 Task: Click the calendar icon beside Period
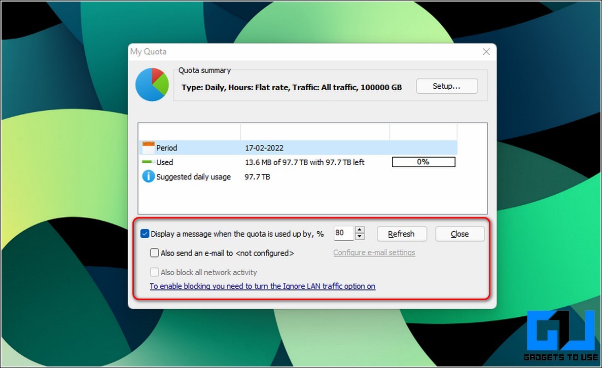(148, 148)
